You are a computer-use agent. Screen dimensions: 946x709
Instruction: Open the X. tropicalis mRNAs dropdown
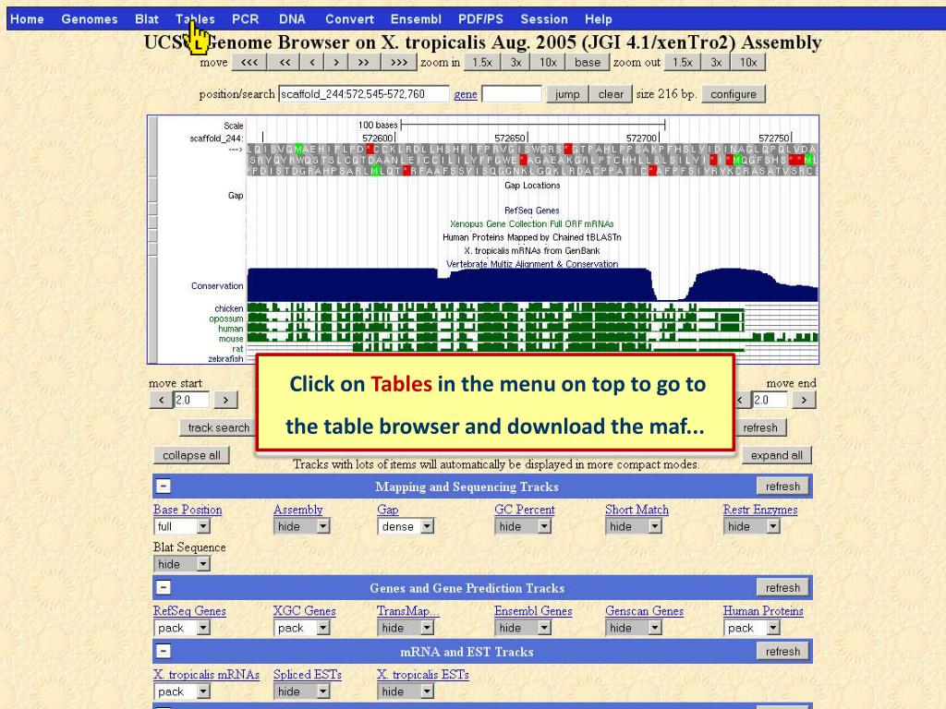pos(182,691)
